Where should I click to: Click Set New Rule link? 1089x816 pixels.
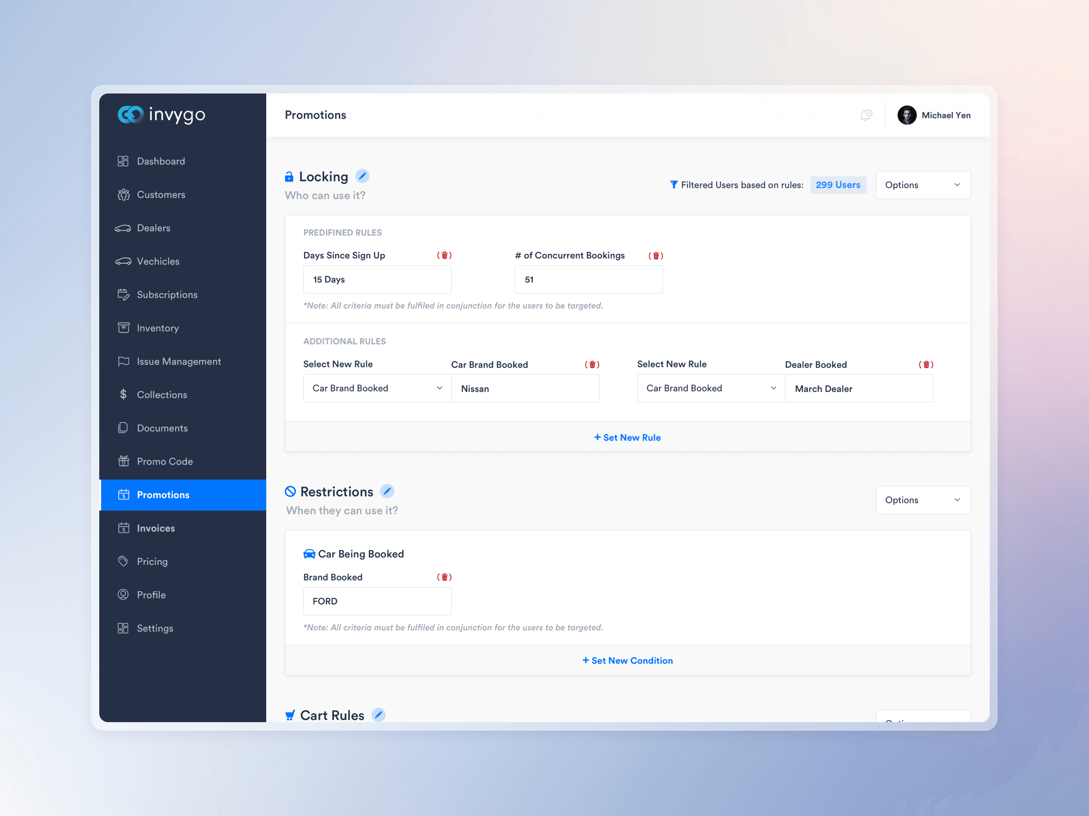click(627, 437)
